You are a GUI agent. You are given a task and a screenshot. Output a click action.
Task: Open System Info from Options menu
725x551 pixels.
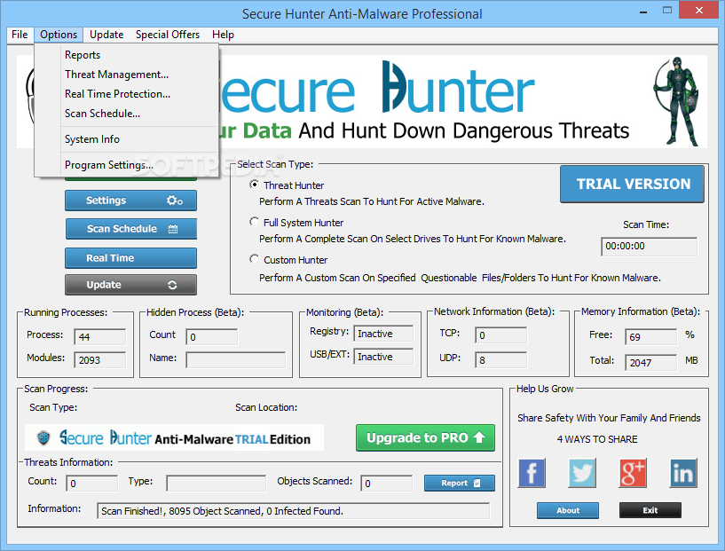pyautogui.click(x=126, y=139)
